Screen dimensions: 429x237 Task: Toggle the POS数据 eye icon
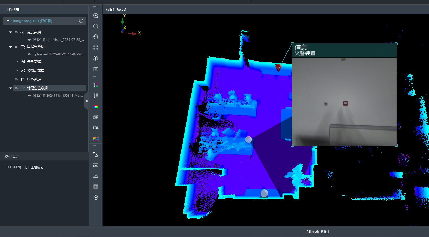[16, 79]
